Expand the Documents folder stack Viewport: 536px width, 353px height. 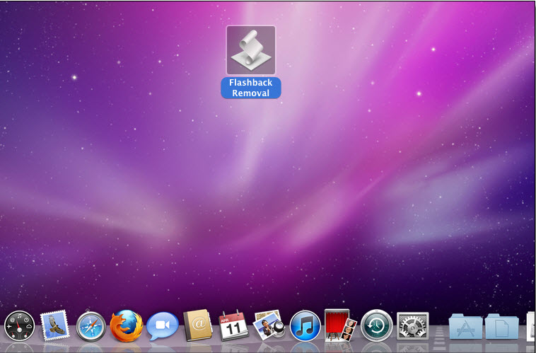[x=502, y=326]
